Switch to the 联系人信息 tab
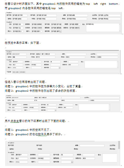Viewport: 124px width, 168px height. pyautogui.click(x=16, y=72)
